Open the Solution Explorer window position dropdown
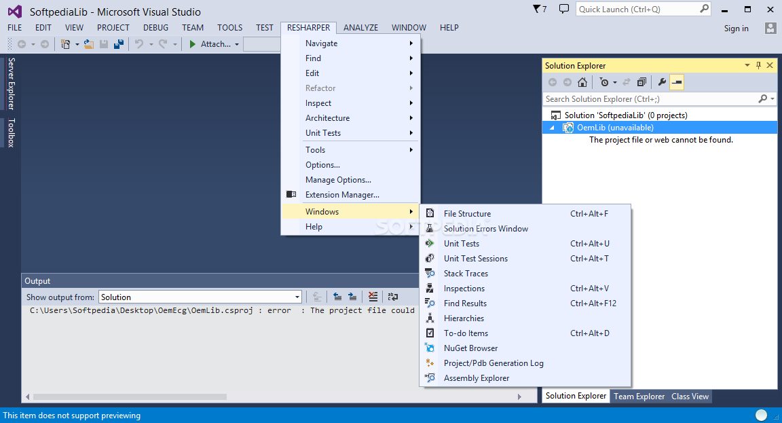This screenshot has height=423, width=782. pyautogui.click(x=747, y=65)
